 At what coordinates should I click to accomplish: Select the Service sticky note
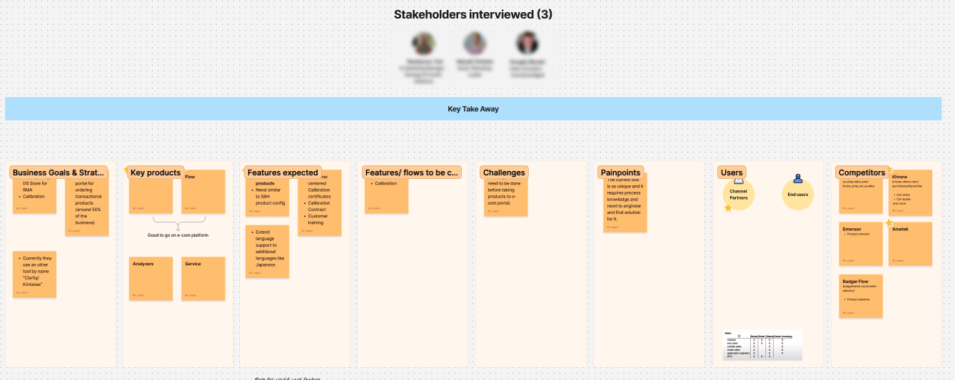pyautogui.click(x=203, y=279)
